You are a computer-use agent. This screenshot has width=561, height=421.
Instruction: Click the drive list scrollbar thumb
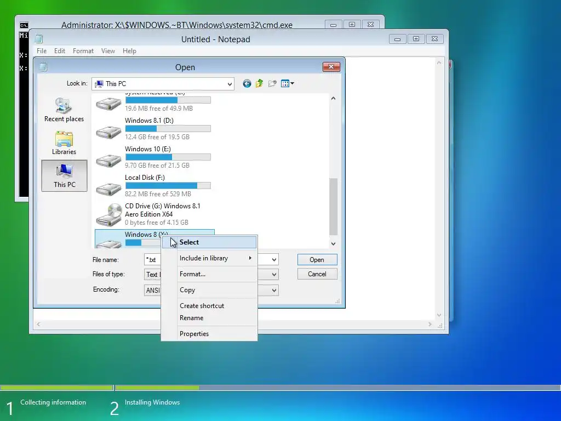333,207
